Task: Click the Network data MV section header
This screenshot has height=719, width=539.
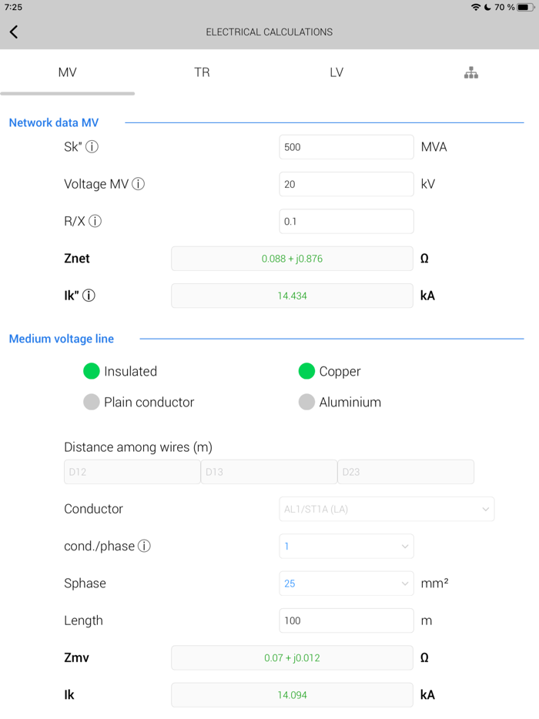Action: pyautogui.click(x=53, y=122)
